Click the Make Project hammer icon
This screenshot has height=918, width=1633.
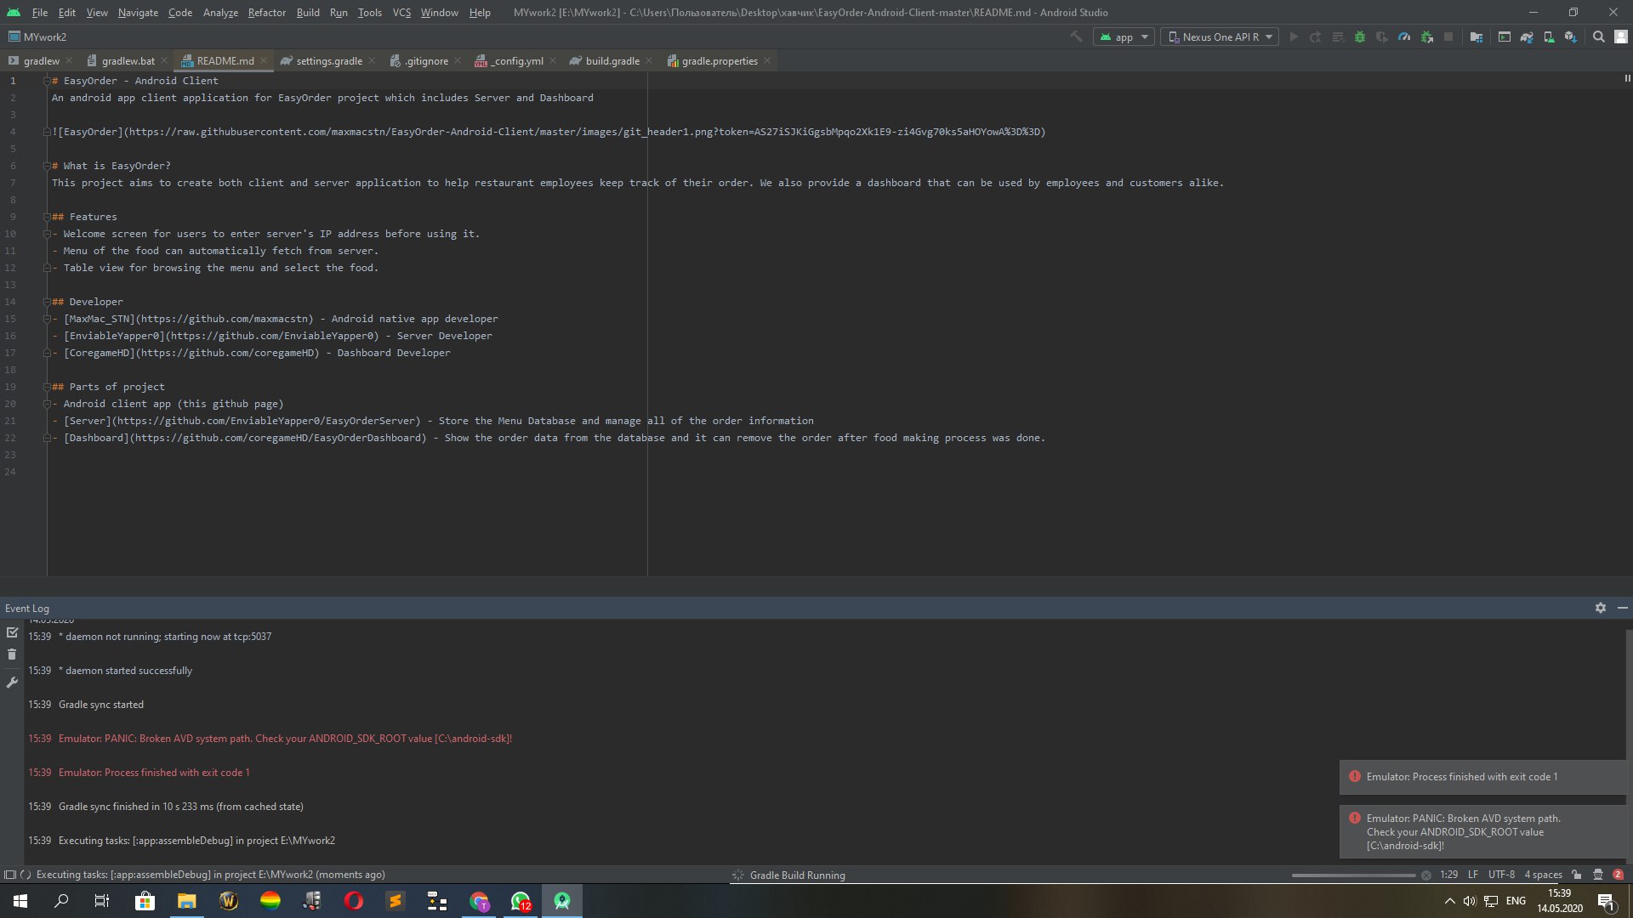(1076, 37)
